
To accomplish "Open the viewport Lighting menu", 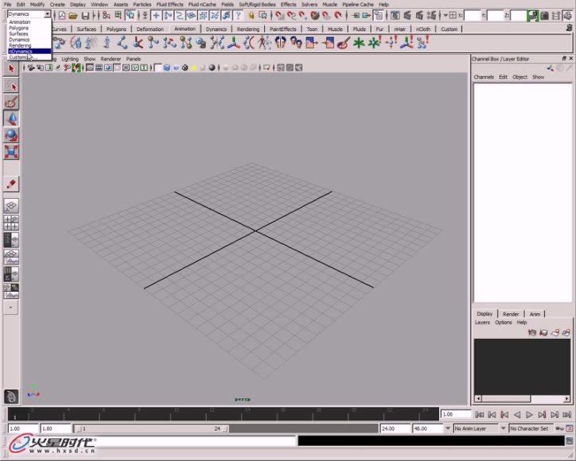I will click(x=70, y=59).
